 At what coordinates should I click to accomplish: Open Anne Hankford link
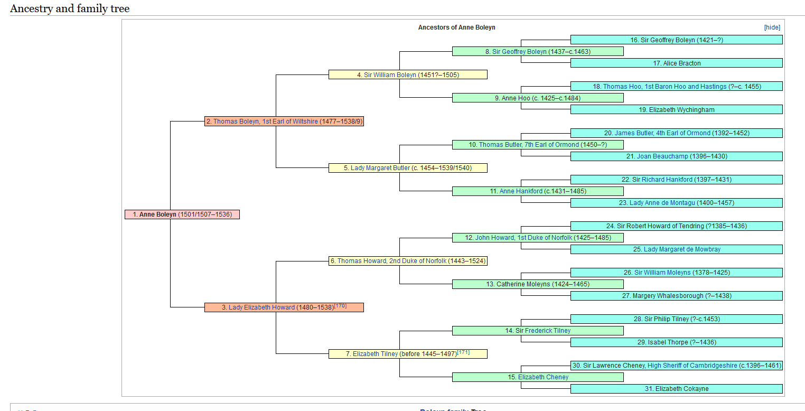(x=521, y=191)
